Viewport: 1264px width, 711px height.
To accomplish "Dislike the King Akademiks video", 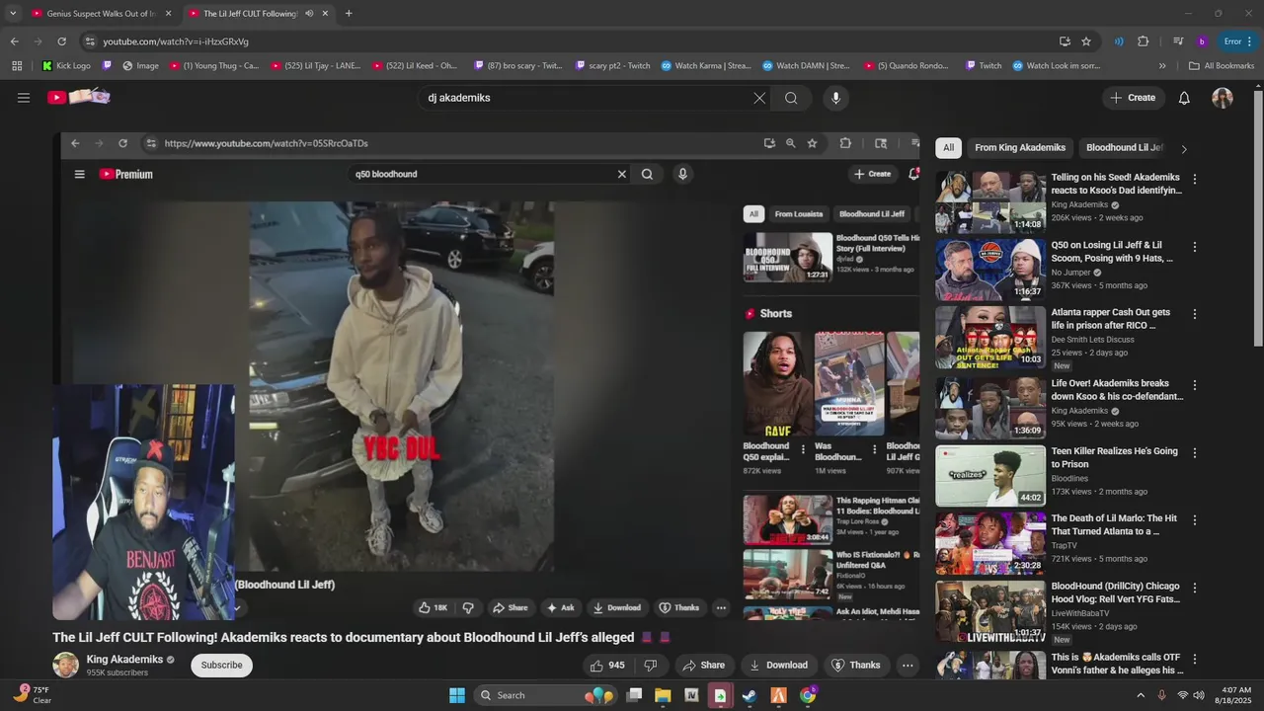I will click(650, 666).
